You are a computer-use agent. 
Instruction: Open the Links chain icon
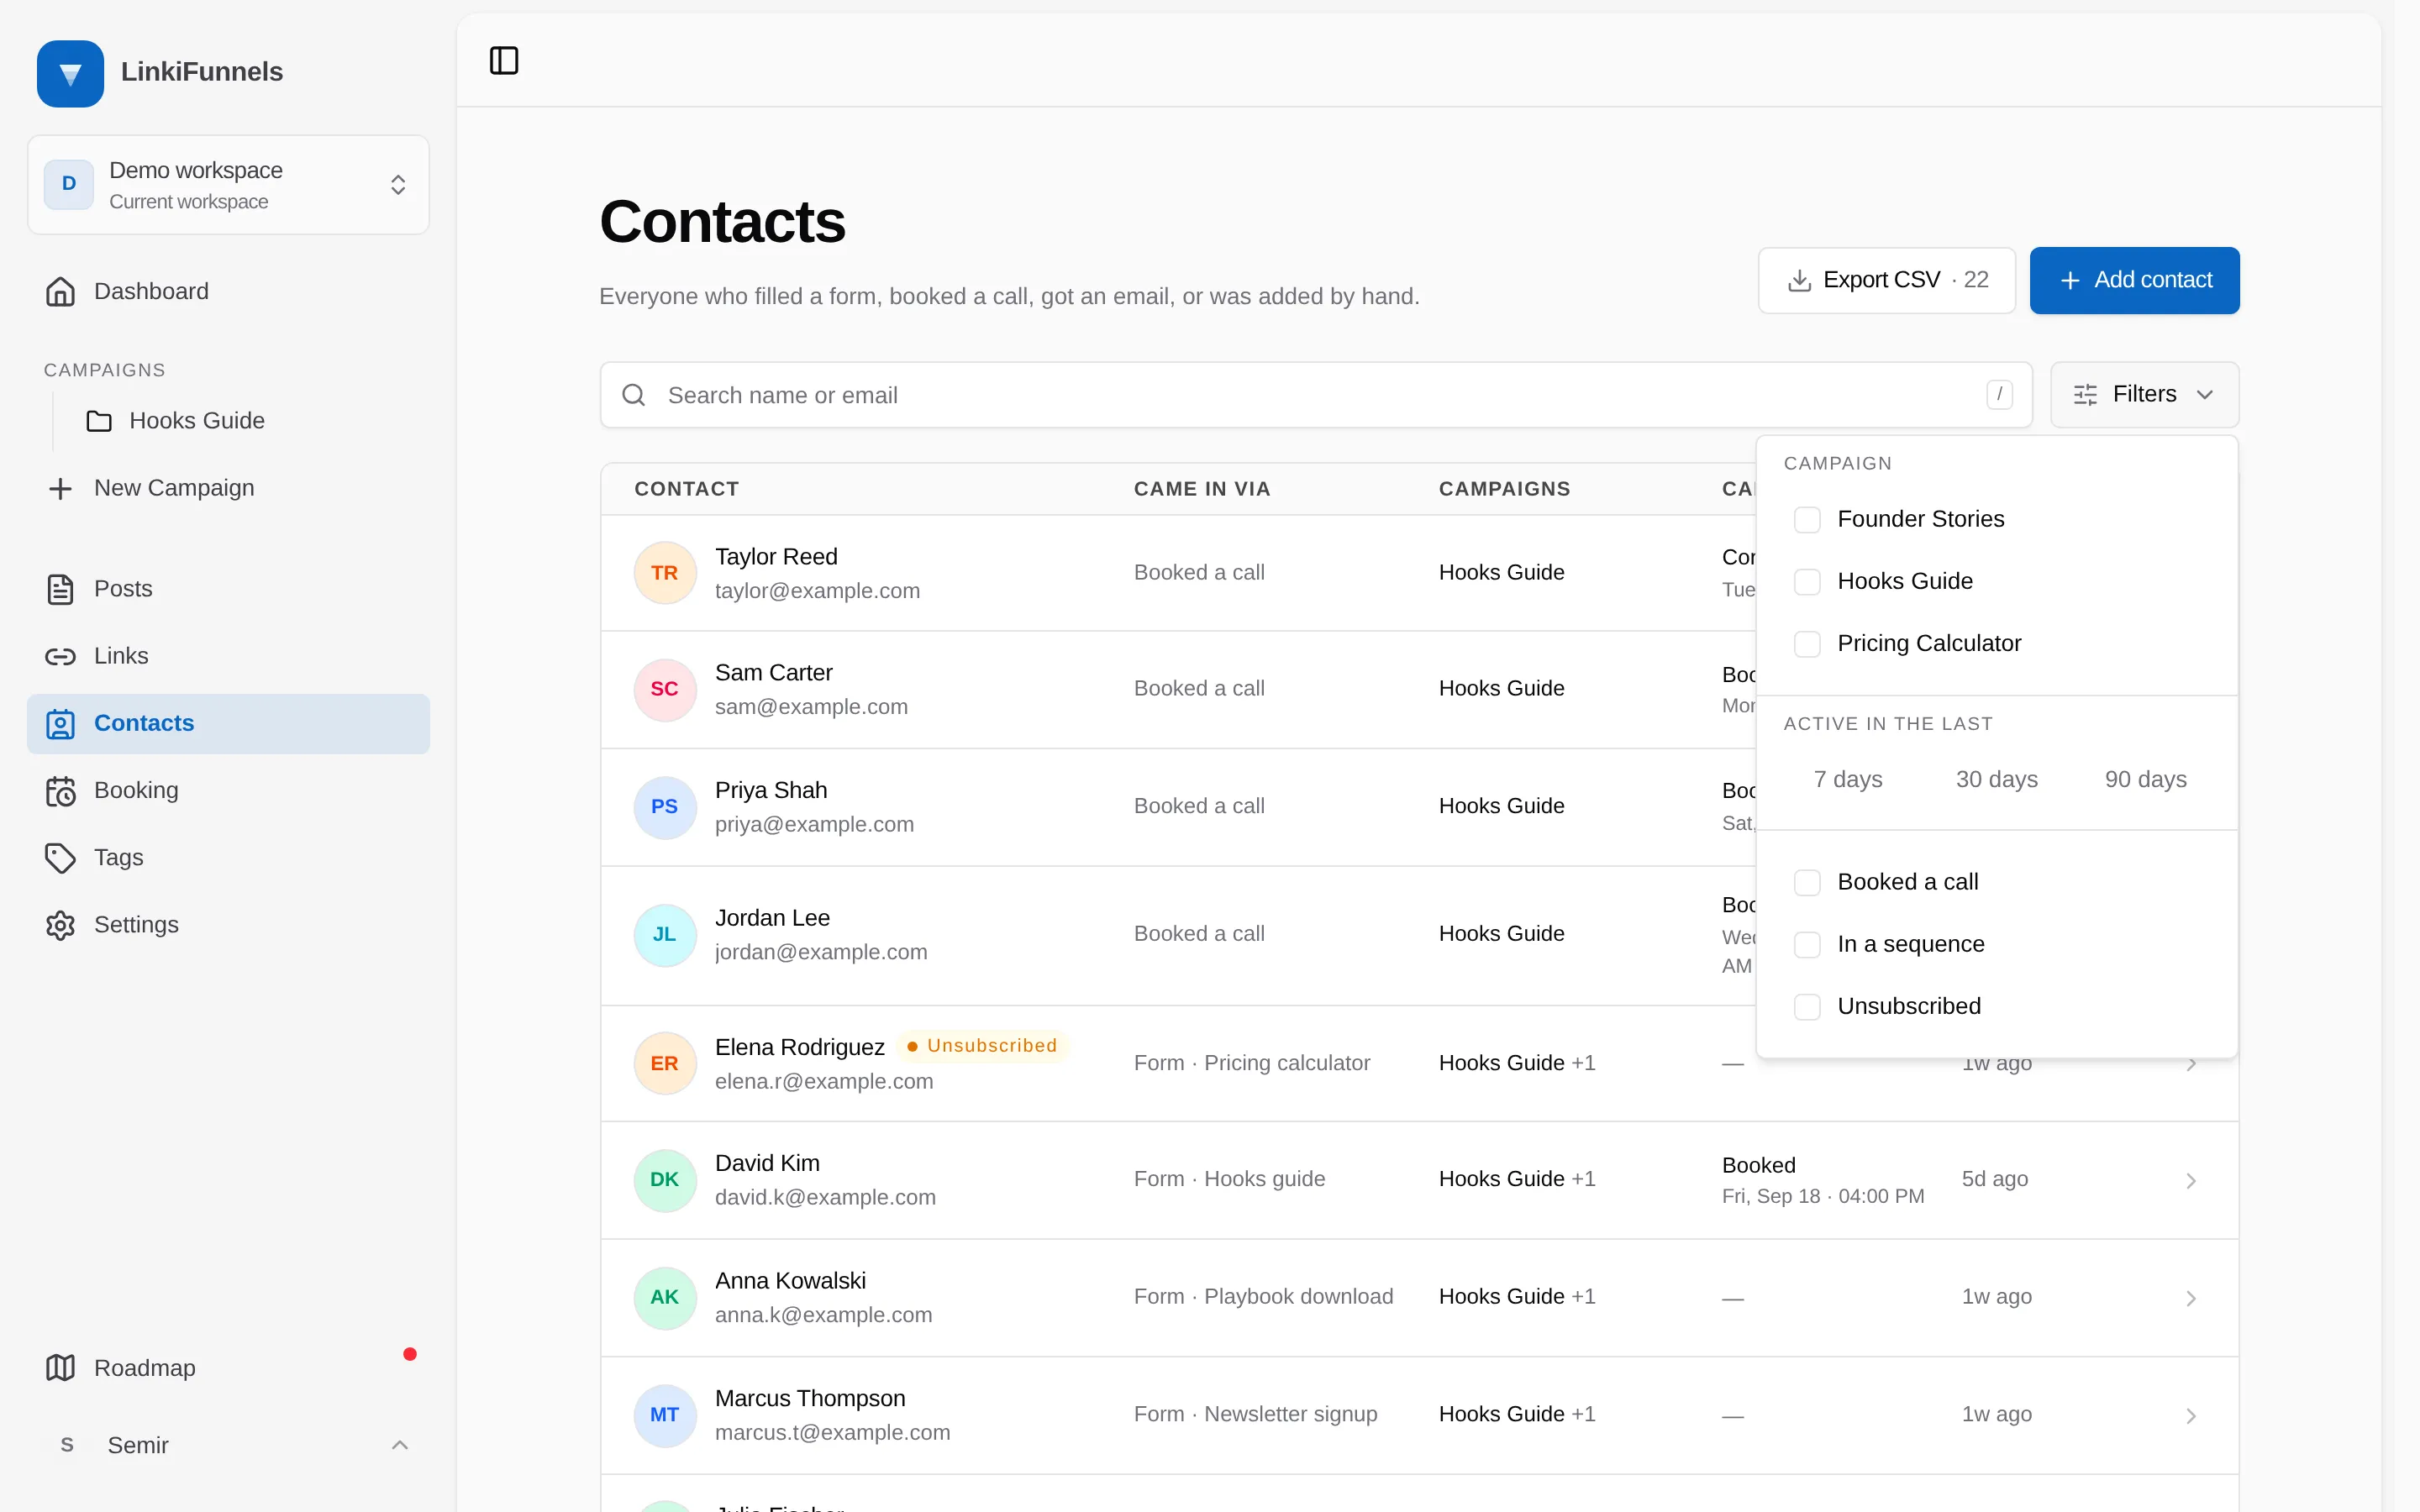tap(60, 656)
